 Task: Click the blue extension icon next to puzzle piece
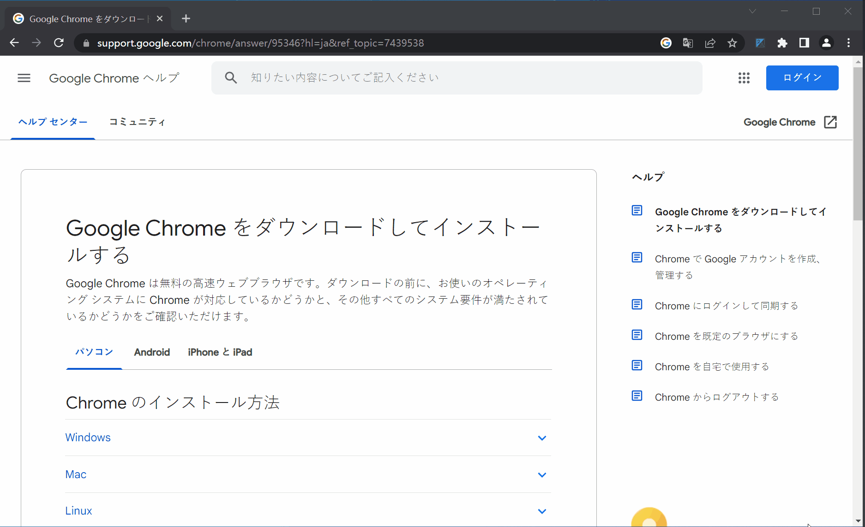pos(760,43)
